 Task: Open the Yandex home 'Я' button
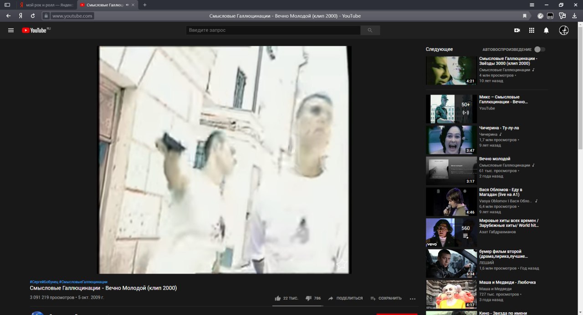click(20, 15)
